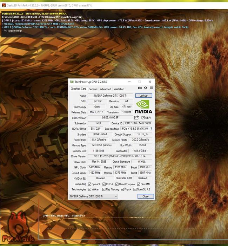The height and width of the screenshot is (246, 228).
Task: Click the Name field GTX 1080 Ti
Action: point(110,96)
